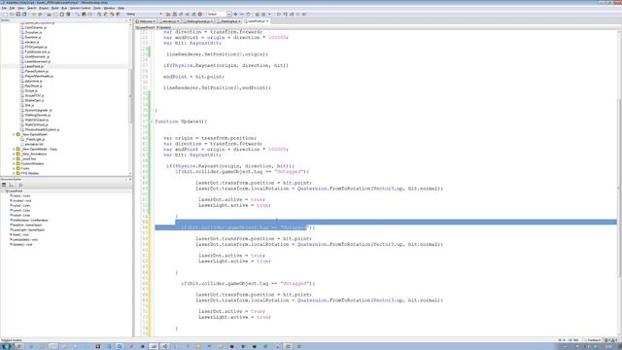Click the sort icon in Document Outline toolbar
The height and width of the screenshot is (350, 622).
coord(11,185)
